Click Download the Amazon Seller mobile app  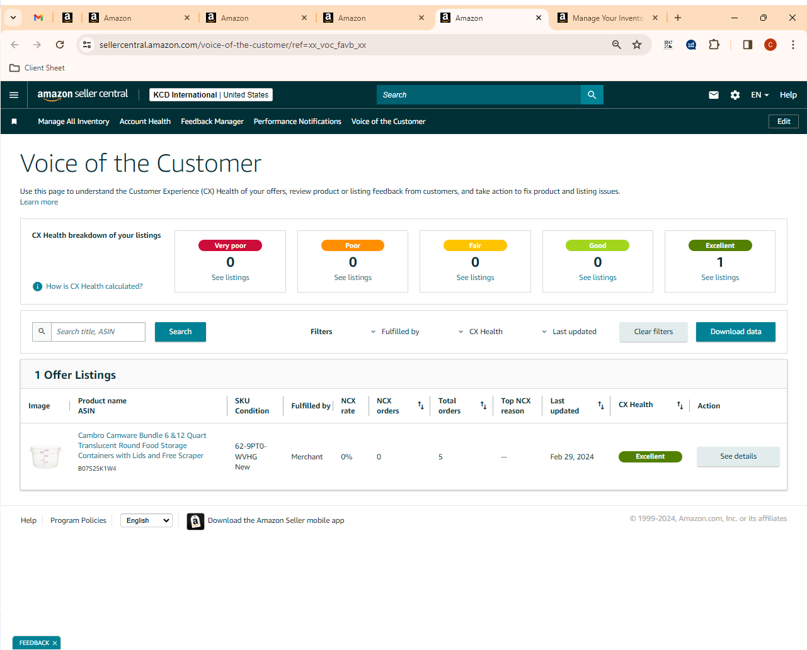click(276, 520)
